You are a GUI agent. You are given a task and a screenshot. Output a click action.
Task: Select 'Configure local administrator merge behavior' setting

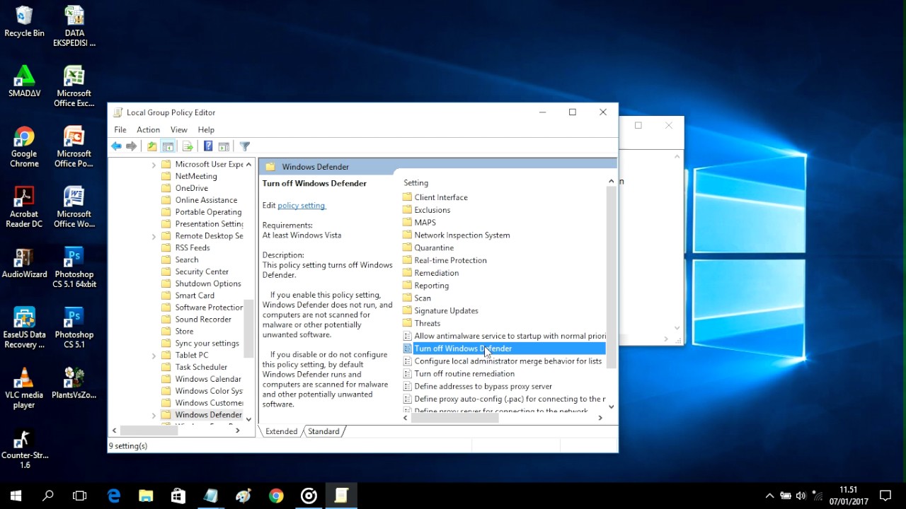[x=504, y=361]
